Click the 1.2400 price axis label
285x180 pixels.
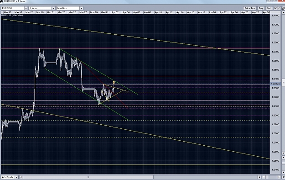pyautogui.click(x=275, y=170)
